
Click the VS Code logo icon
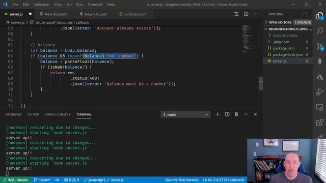point(5,5)
